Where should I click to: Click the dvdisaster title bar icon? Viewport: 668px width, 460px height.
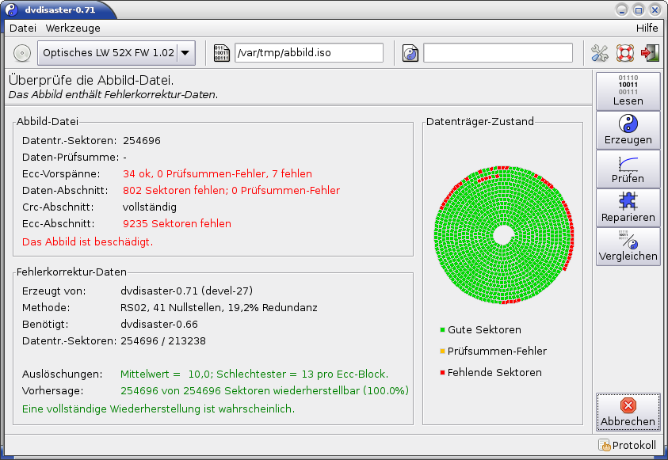pyautogui.click(x=12, y=10)
